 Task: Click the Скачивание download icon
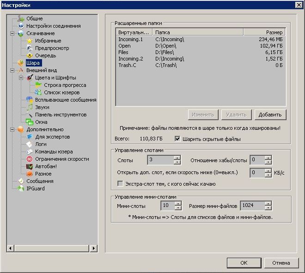21,33
